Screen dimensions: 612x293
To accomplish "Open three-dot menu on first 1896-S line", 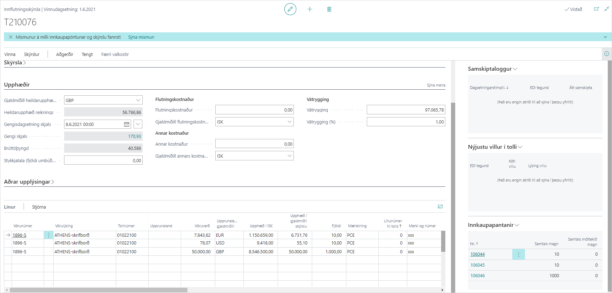I will coord(49,235).
